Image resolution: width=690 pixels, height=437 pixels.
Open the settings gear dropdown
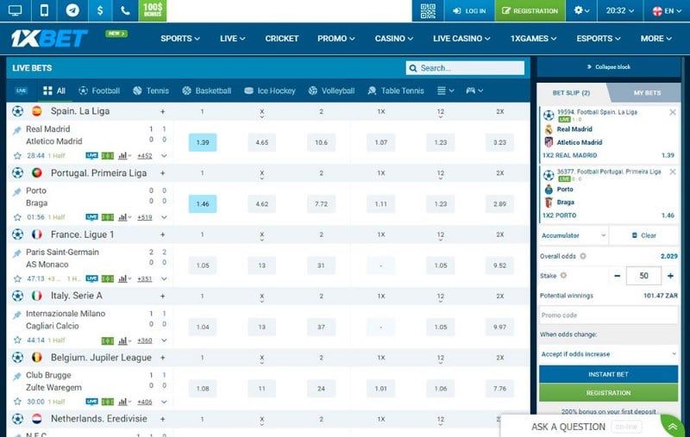[x=581, y=10]
